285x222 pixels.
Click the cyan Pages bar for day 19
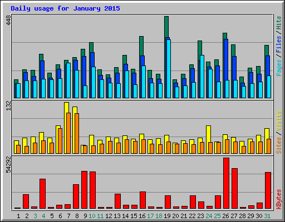pyautogui.click(x=169, y=69)
